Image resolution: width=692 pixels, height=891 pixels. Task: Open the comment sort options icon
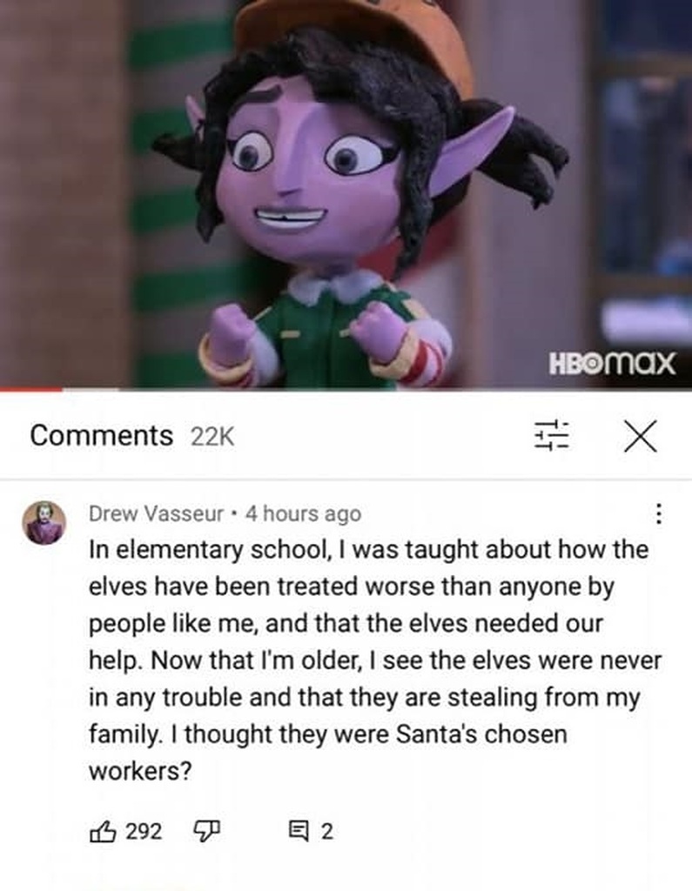click(551, 436)
